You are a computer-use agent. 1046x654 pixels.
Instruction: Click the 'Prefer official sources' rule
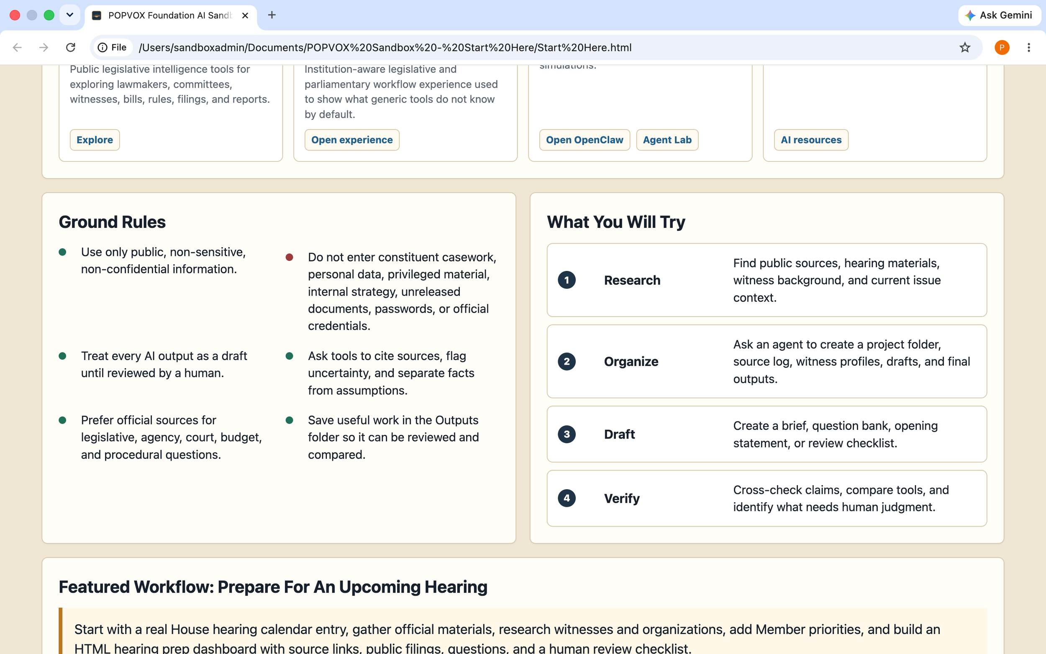point(172,437)
